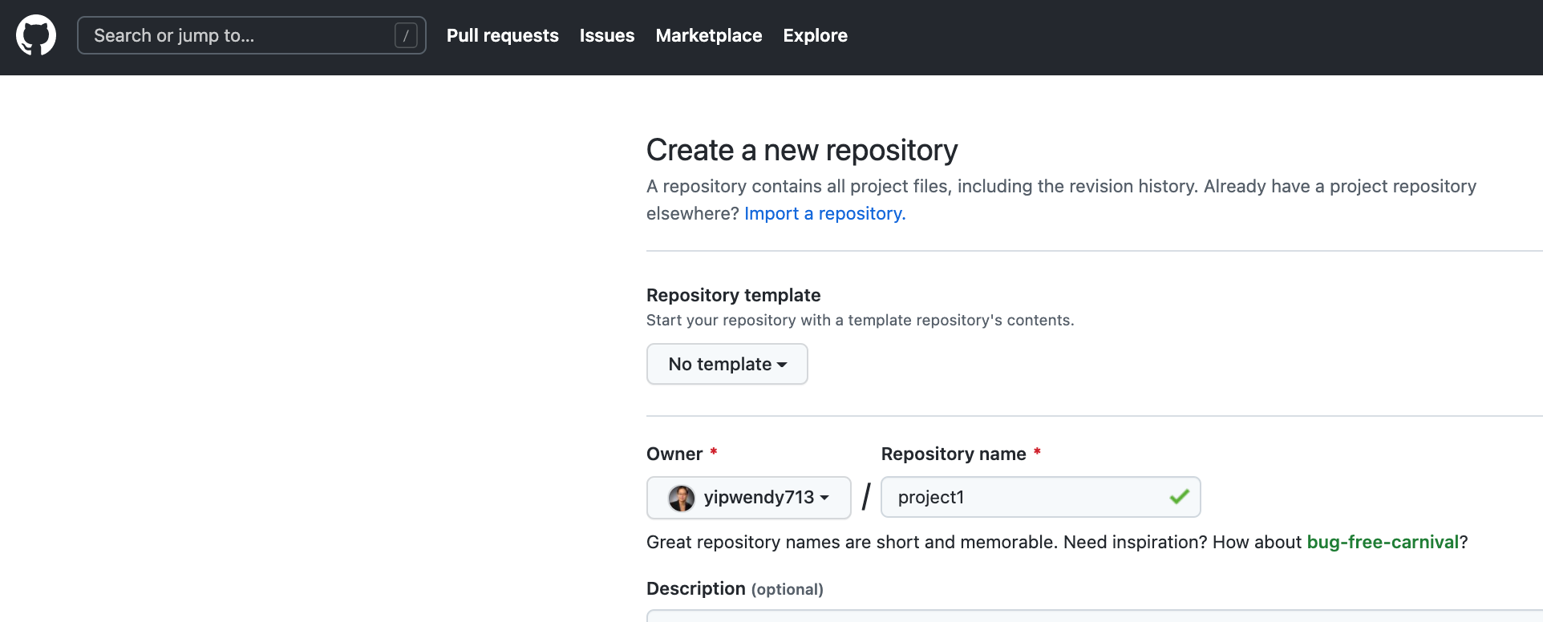The width and height of the screenshot is (1543, 622).
Task: Open Pull requests in top navigation
Action: [502, 35]
